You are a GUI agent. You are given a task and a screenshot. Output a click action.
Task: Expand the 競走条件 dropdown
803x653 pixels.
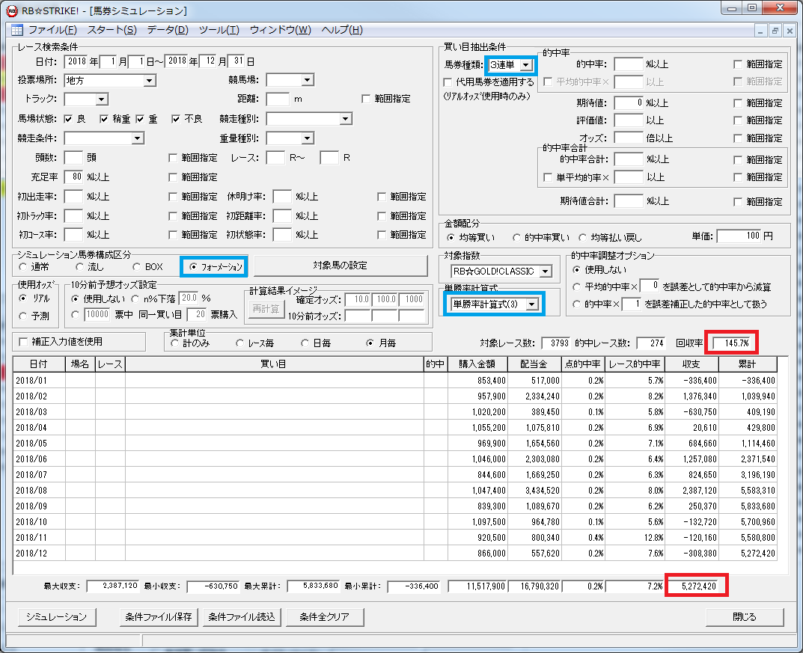pos(137,138)
